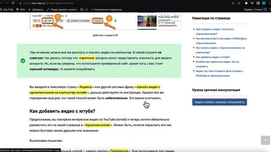
Task: Open Техническая поддержка admin bar link
Action: coord(106,9)
